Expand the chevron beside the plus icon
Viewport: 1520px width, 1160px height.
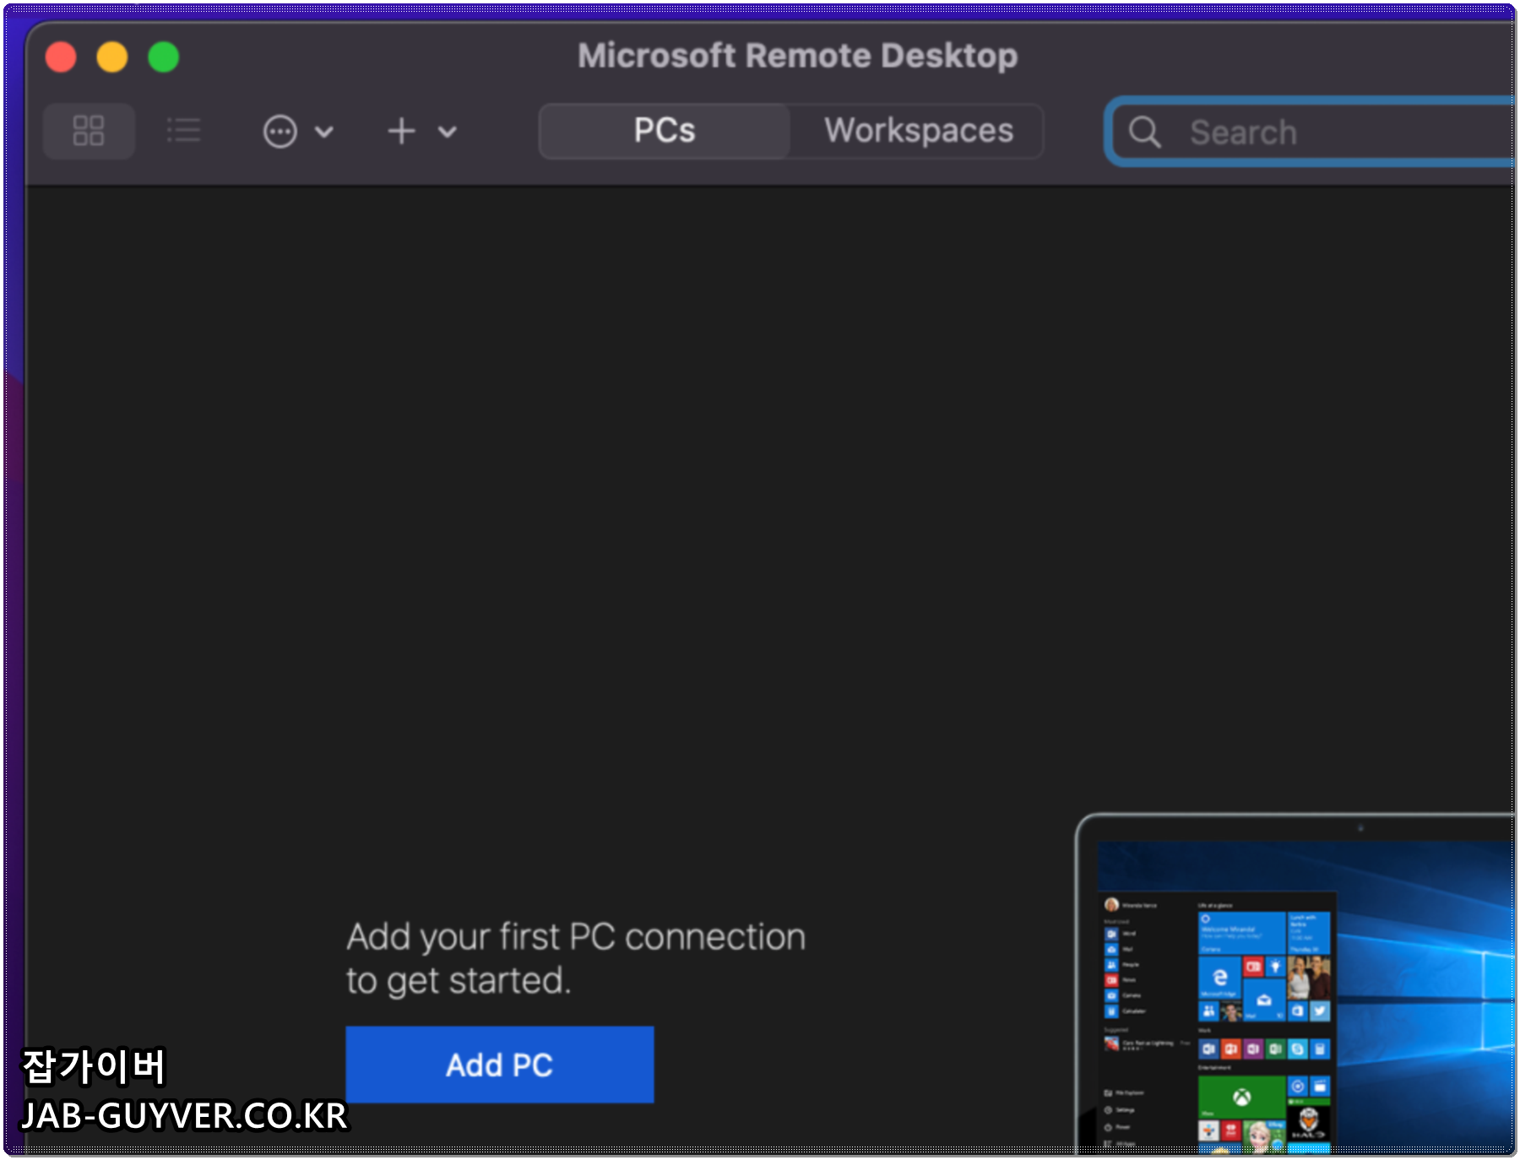coord(448,132)
